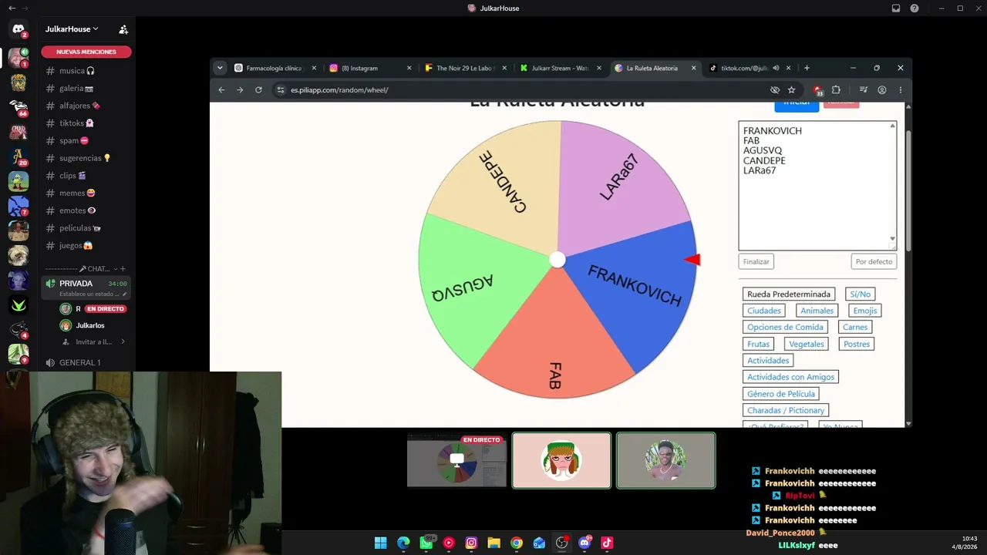
Task: Click the browser back arrow
Action: (221, 90)
